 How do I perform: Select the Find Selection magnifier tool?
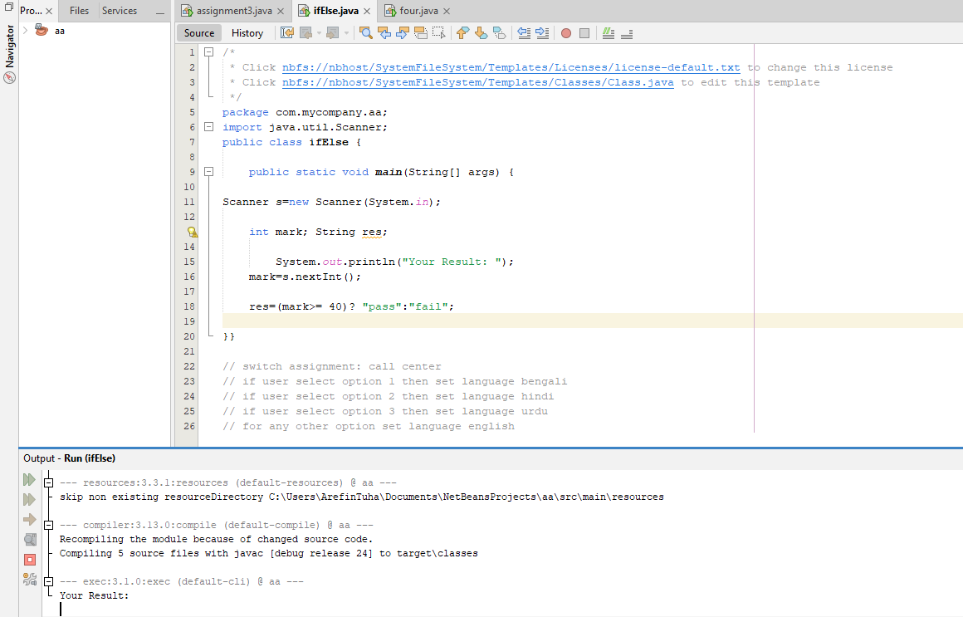click(365, 32)
